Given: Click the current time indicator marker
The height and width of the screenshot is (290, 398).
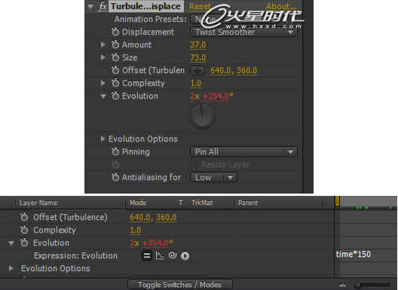Looking at the screenshot, I should (337, 201).
